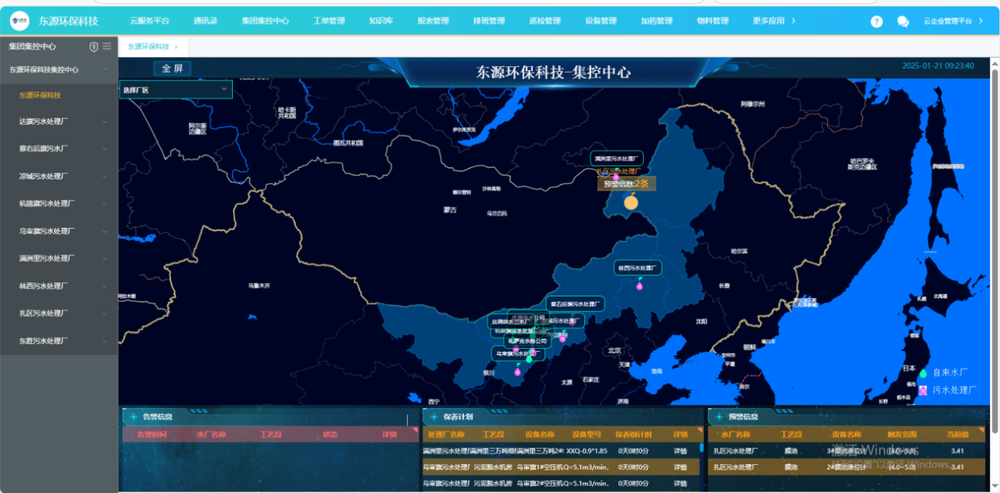This screenshot has height=493, width=1000.
Task: Click the orange warning circle map marker
Action: point(630,204)
